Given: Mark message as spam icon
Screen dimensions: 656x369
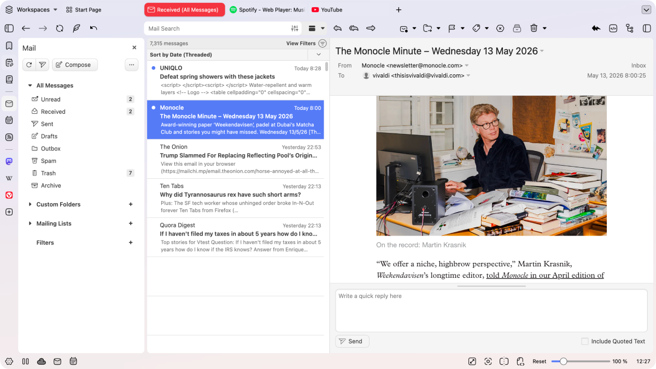Looking at the screenshot, I should 500,28.
